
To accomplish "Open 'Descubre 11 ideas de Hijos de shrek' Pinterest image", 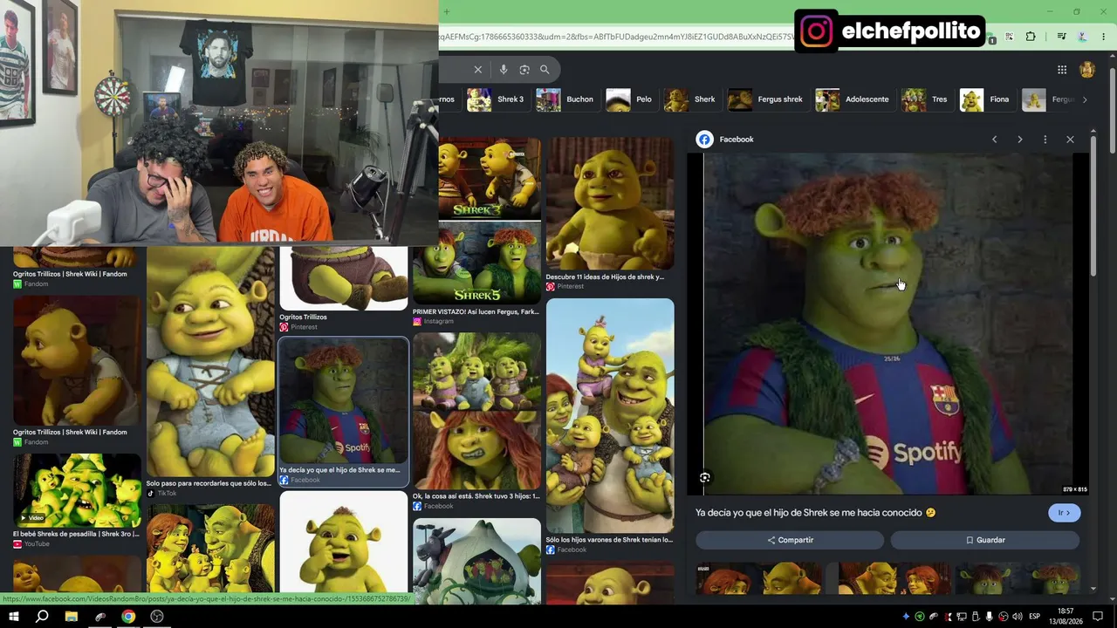I will 610,204.
